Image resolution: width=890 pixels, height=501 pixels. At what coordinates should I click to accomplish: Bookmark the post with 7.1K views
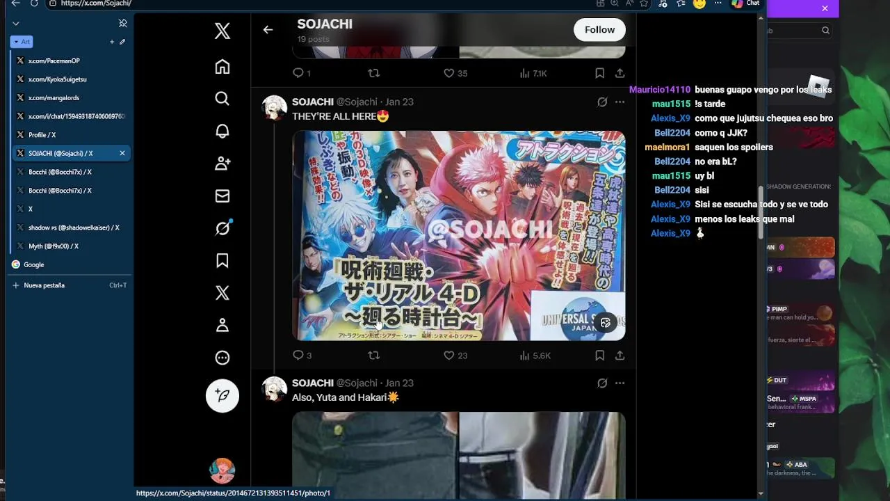coord(599,73)
